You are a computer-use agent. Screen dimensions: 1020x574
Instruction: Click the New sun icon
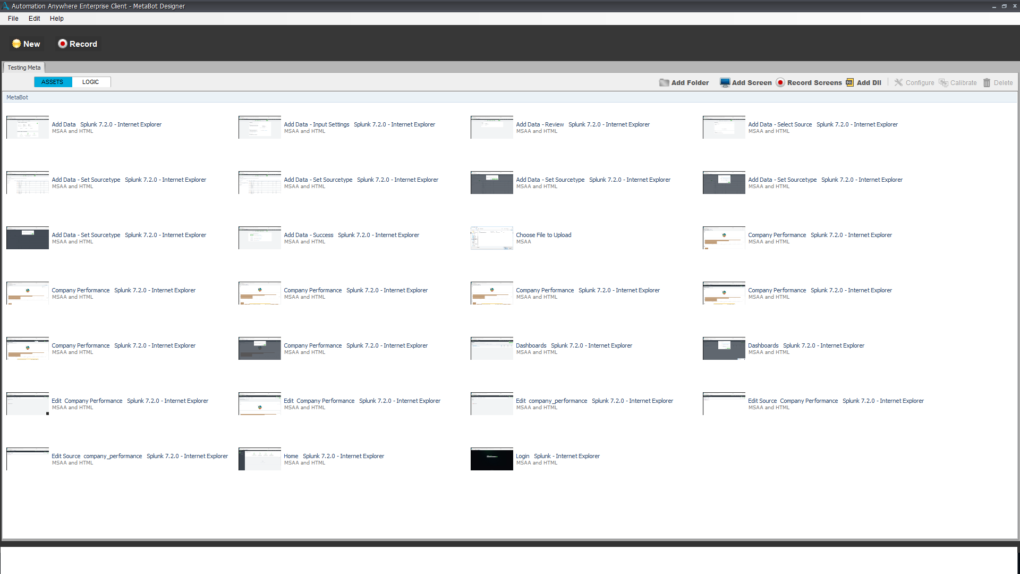point(16,44)
